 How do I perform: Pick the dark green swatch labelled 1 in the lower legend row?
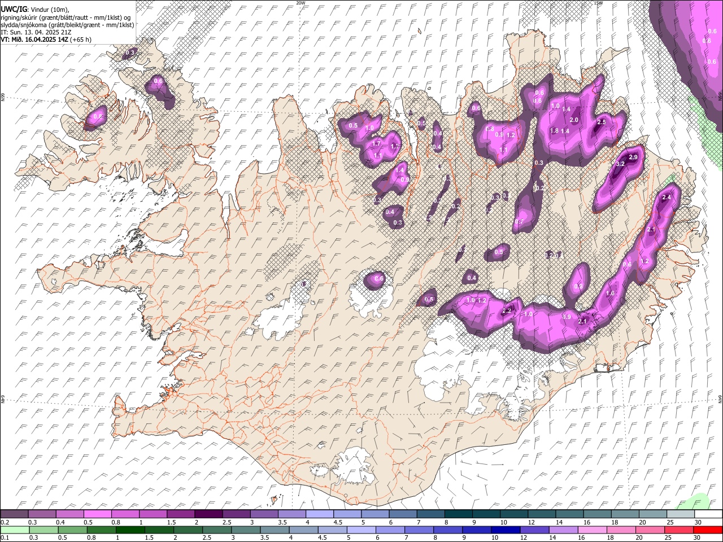[130, 530]
